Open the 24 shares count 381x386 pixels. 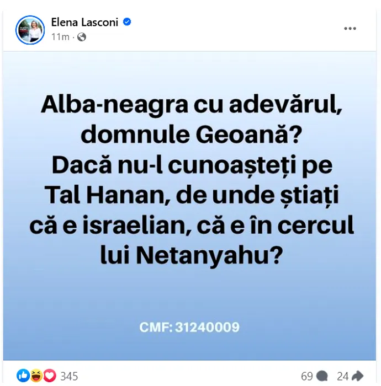tap(343, 376)
